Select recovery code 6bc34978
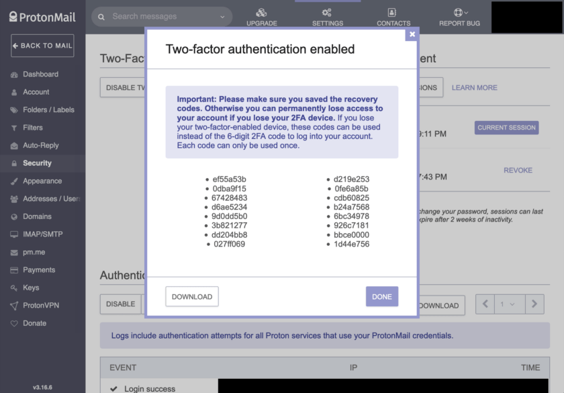Screen dimensions: 564x393 [x=351, y=216]
